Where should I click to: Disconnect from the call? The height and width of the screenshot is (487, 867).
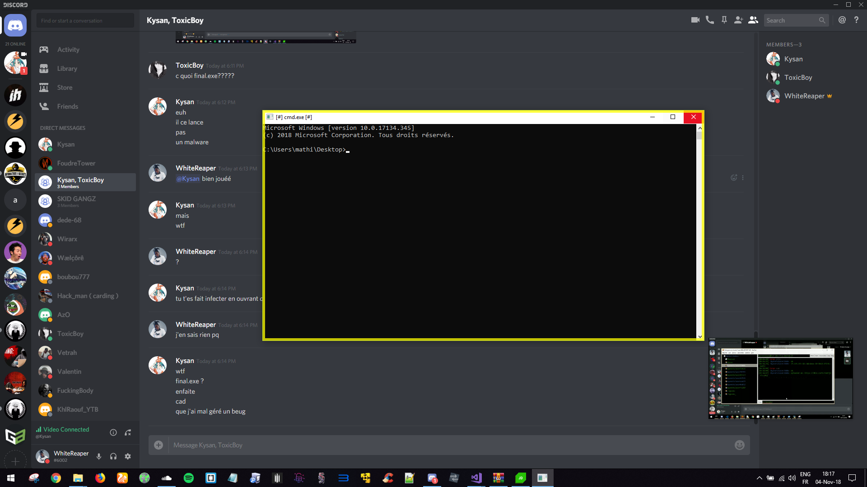(128, 432)
